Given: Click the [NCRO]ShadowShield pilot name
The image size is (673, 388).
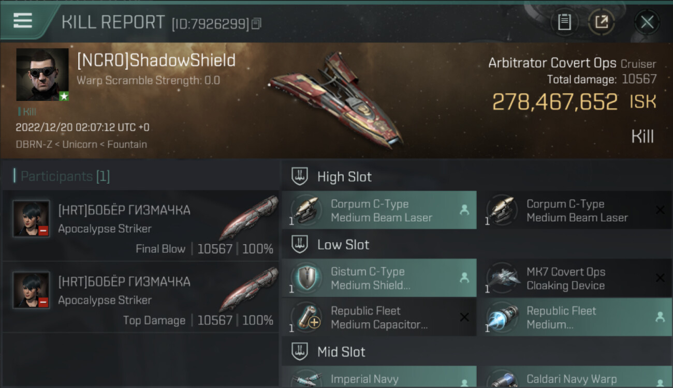Looking at the screenshot, I should tap(156, 61).
